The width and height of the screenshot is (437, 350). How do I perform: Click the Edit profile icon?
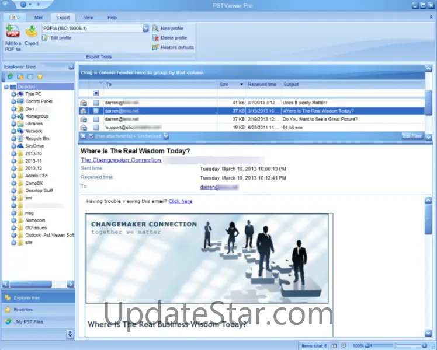pyautogui.click(x=45, y=37)
